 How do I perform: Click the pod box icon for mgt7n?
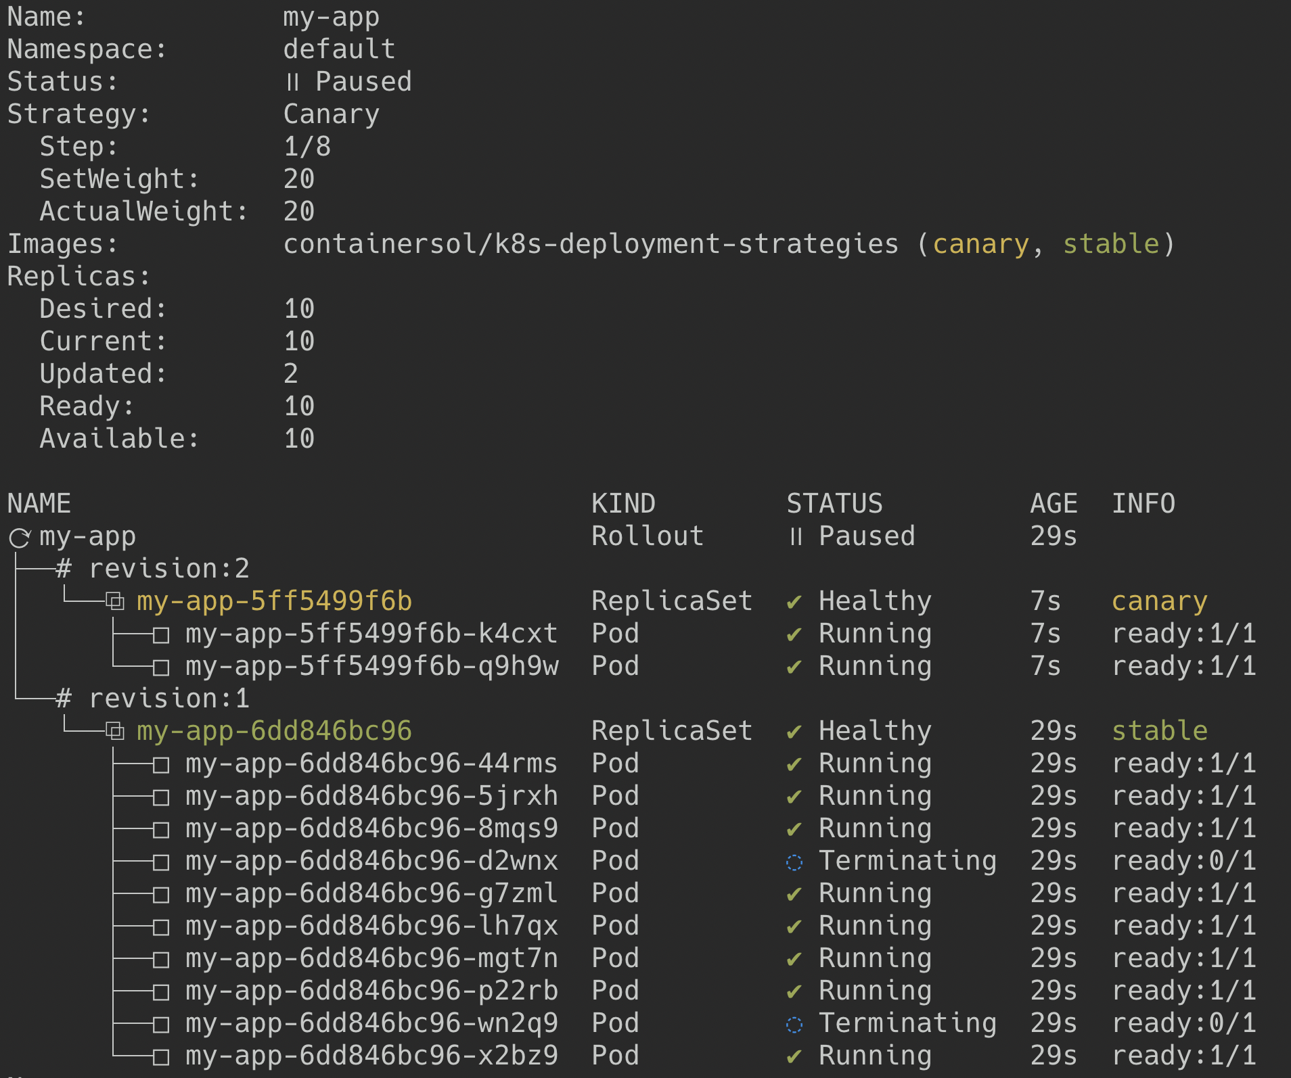[x=161, y=960]
